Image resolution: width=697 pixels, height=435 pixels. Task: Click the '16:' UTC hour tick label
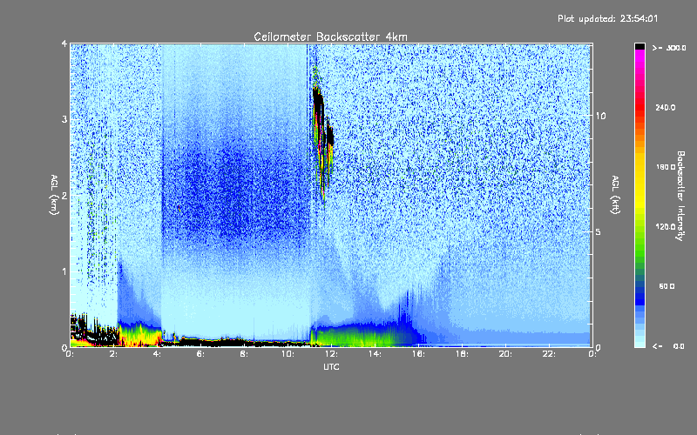tap(419, 354)
